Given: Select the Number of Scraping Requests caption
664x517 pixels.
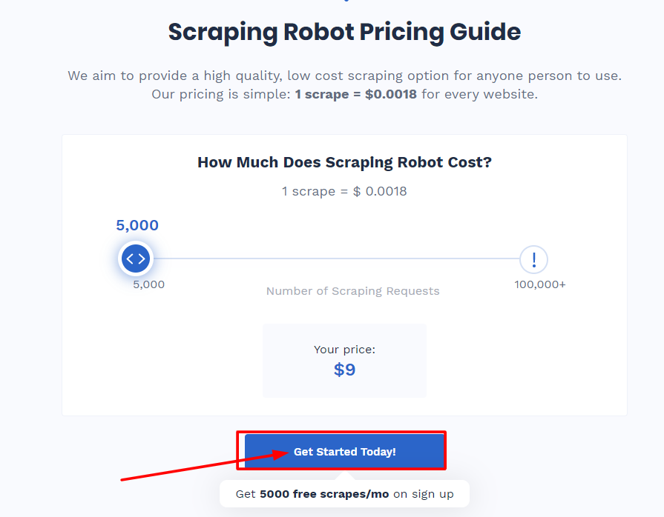Looking at the screenshot, I should point(352,290).
